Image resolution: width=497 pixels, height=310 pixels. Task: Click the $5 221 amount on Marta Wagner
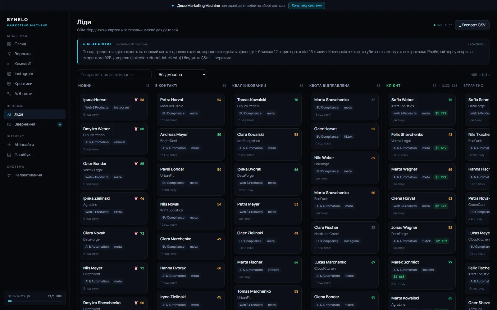(x=441, y=177)
